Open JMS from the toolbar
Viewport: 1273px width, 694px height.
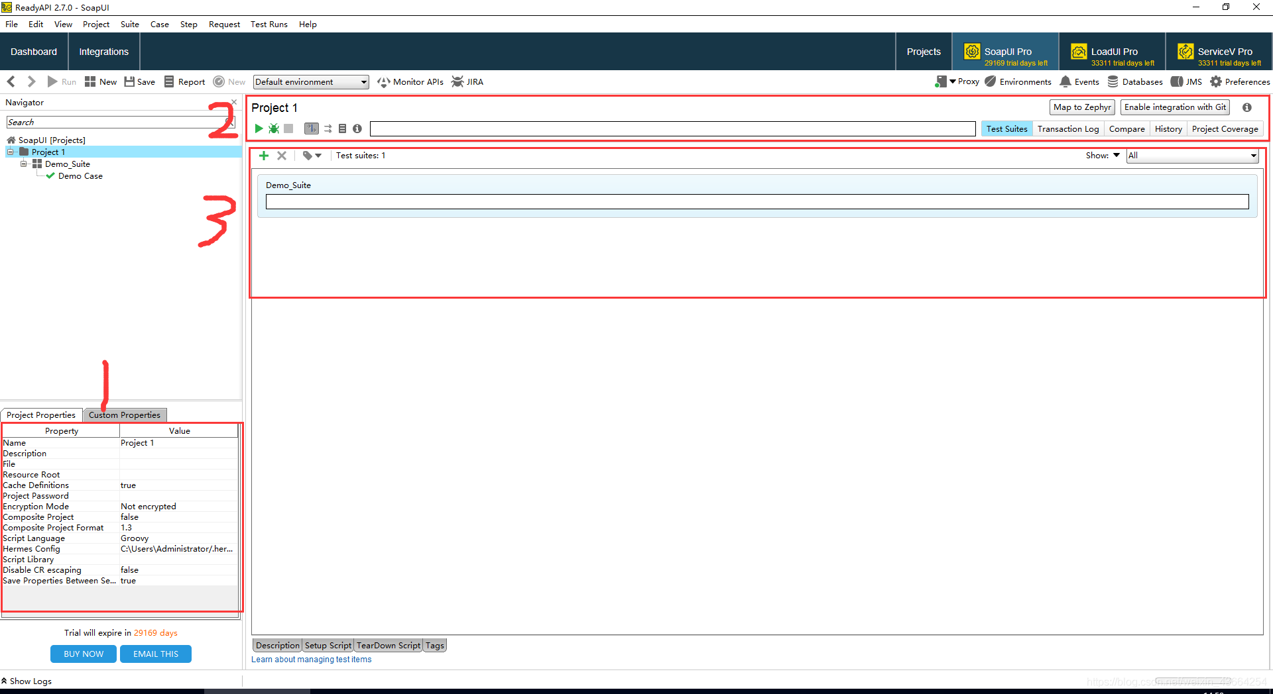click(1186, 81)
